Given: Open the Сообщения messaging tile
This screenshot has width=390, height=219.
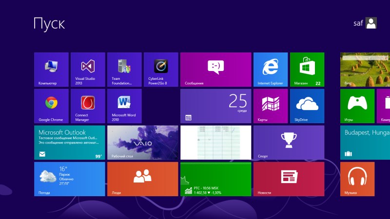Looking at the screenshot, I should (x=215, y=70).
